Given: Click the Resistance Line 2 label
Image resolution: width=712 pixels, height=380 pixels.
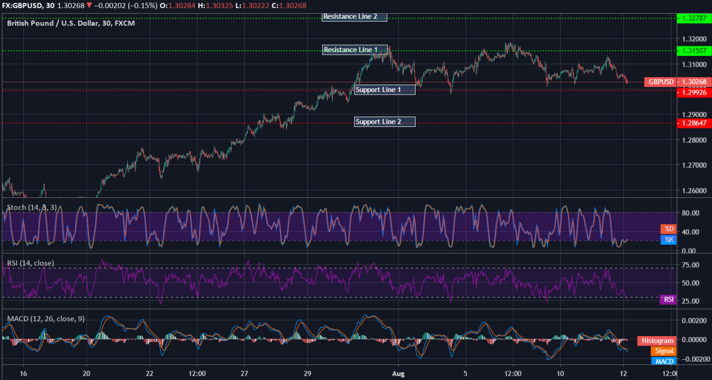Looking at the screenshot, I should (x=354, y=17).
